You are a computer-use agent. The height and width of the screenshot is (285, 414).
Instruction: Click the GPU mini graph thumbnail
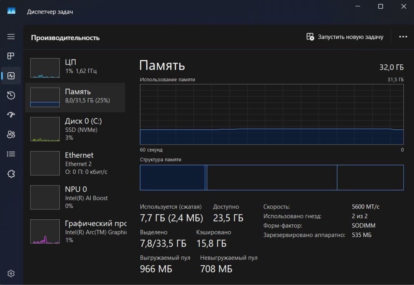tap(45, 232)
